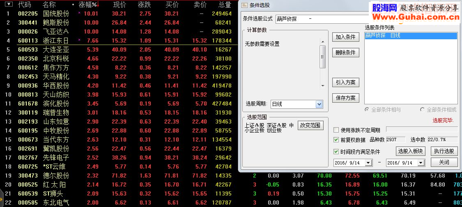Viewport: 462px width, 207px height.
Task: Sort by 总量 column header
Action: click(x=225, y=4)
